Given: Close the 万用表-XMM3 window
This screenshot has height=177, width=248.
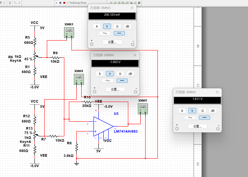Looking at the screenshot, I should pos(132,8).
